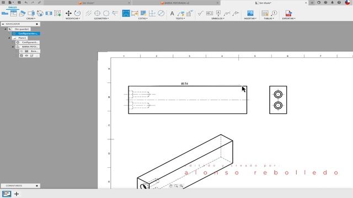Image resolution: width=353 pixels, height=198 pixels.
Task: Open the data panel grid icon
Action: tap(3, 2)
